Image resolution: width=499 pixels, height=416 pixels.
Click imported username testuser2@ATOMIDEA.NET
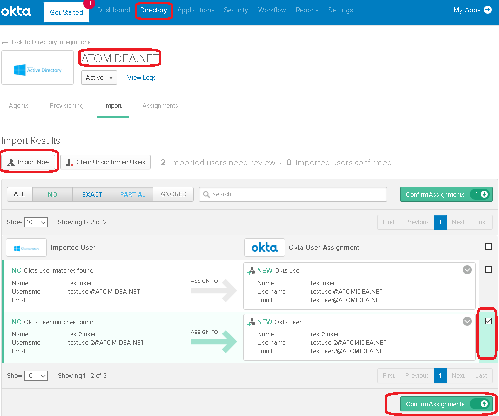tap(106, 343)
